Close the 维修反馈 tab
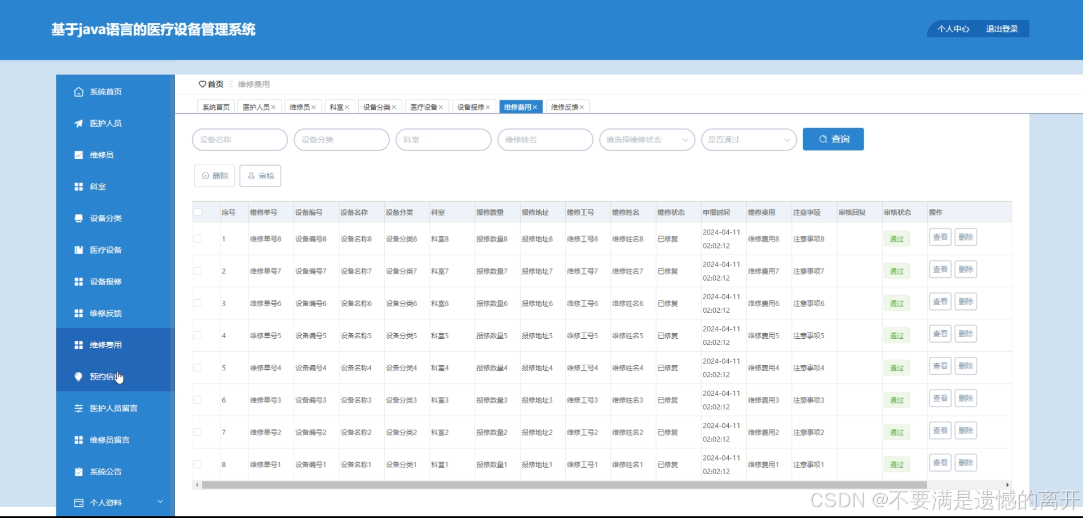This screenshot has width=1083, height=518. point(582,107)
